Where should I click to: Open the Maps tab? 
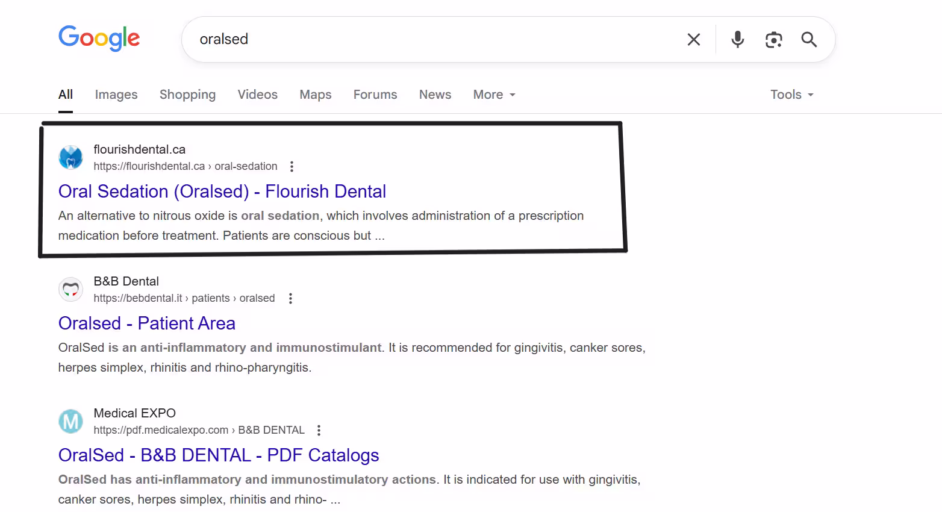(316, 95)
